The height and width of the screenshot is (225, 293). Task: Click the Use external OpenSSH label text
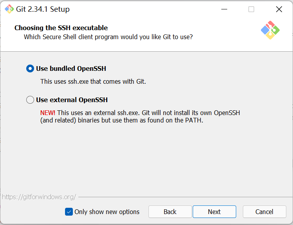[72, 100]
